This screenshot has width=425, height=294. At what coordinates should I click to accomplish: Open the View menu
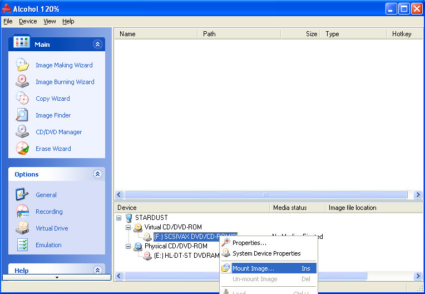coord(50,21)
